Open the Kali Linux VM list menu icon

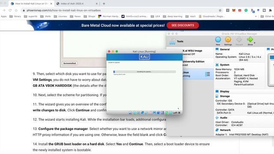[x=208, y=74]
